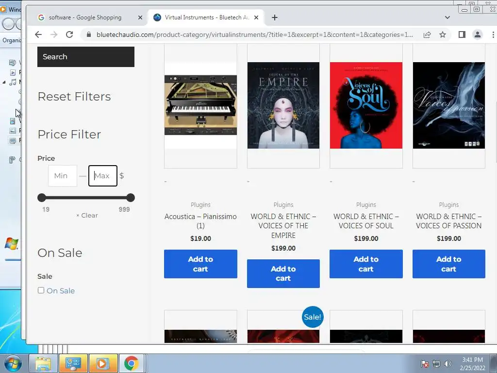This screenshot has width=497, height=373.
Task: Enable the On Sale checkbox
Action: (41, 290)
